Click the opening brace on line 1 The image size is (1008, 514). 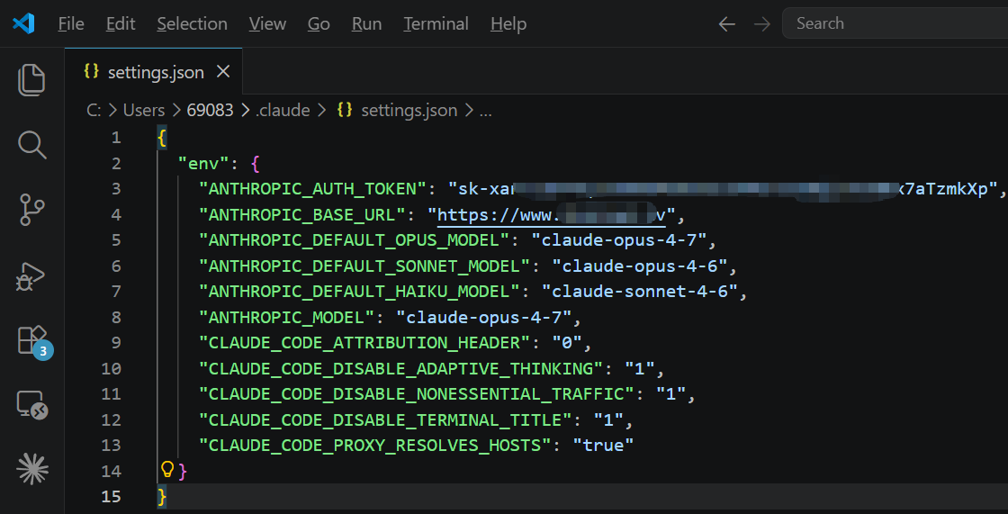[x=162, y=137]
